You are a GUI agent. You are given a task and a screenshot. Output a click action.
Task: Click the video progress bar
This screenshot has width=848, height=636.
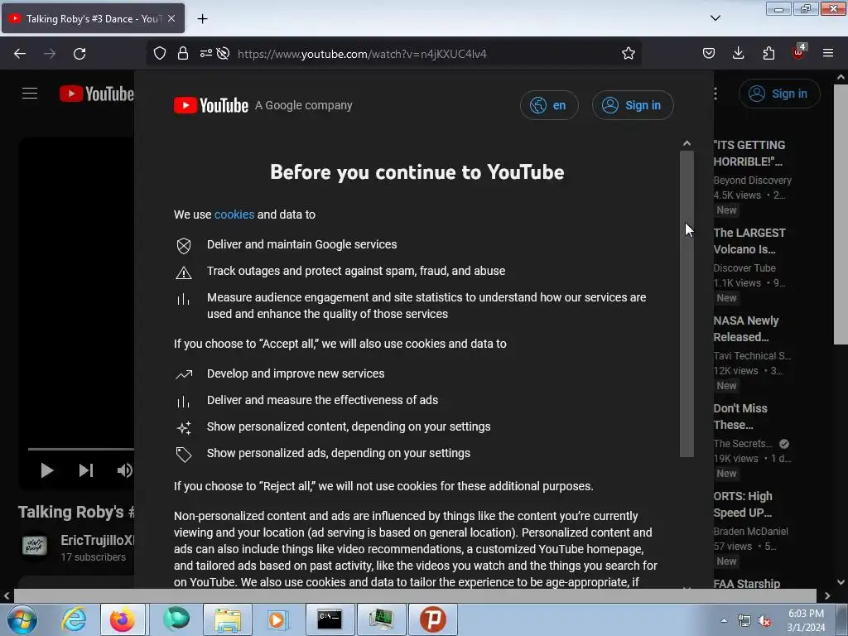[81, 449]
